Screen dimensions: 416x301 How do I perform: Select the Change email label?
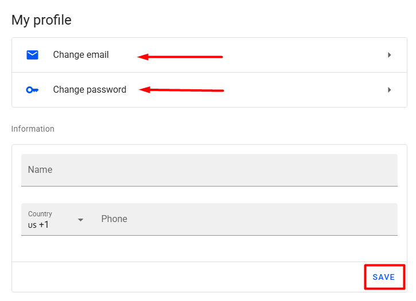[81, 55]
